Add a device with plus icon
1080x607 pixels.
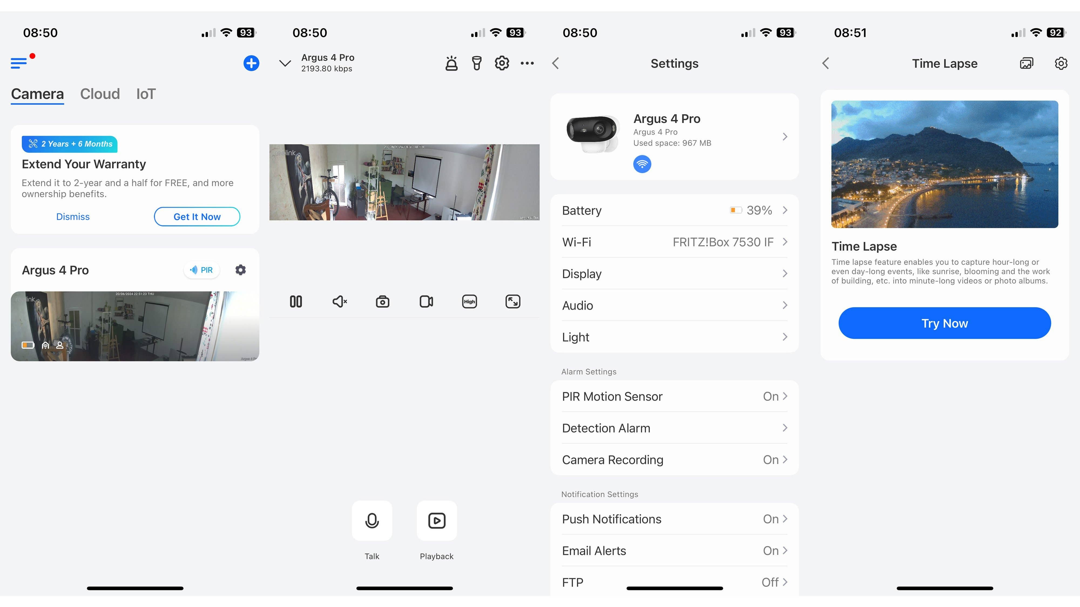pos(251,64)
